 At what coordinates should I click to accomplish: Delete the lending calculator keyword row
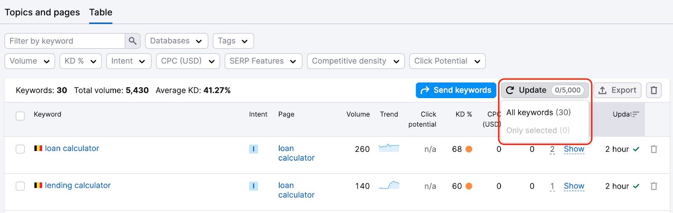coord(654,186)
